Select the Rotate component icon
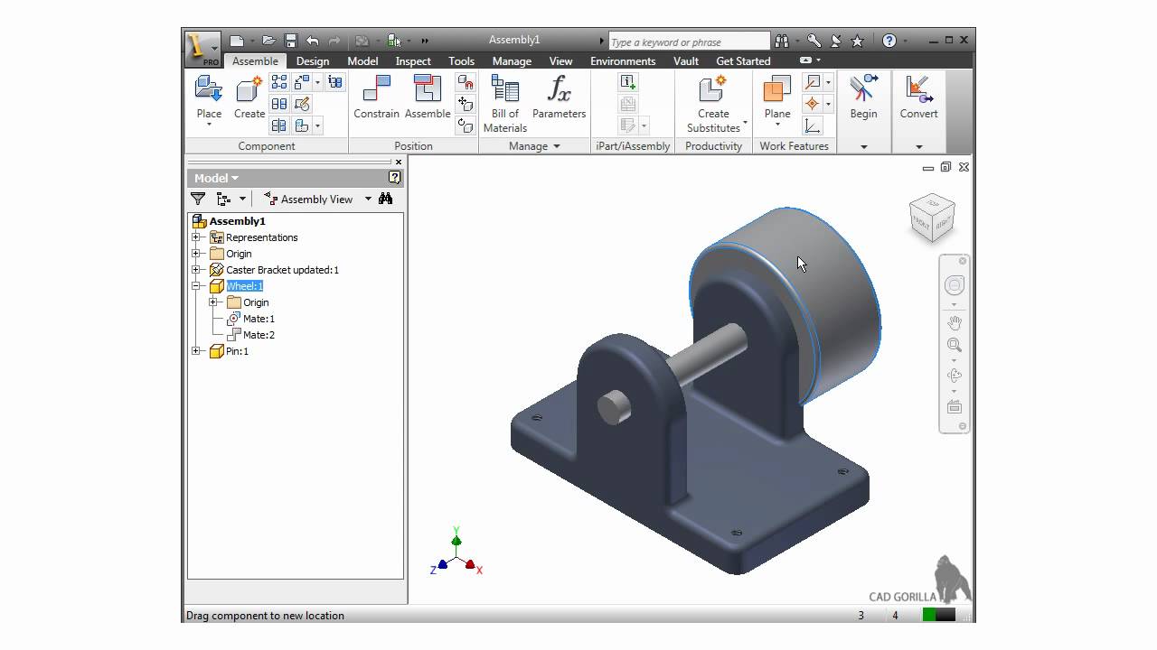This screenshot has width=1157, height=650. click(x=466, y=125)
